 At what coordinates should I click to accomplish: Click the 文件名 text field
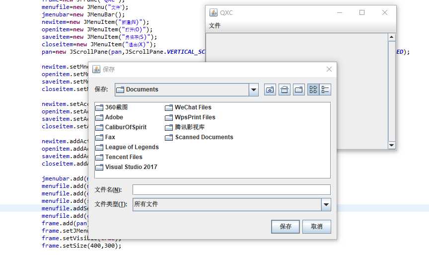pos(231,189)
